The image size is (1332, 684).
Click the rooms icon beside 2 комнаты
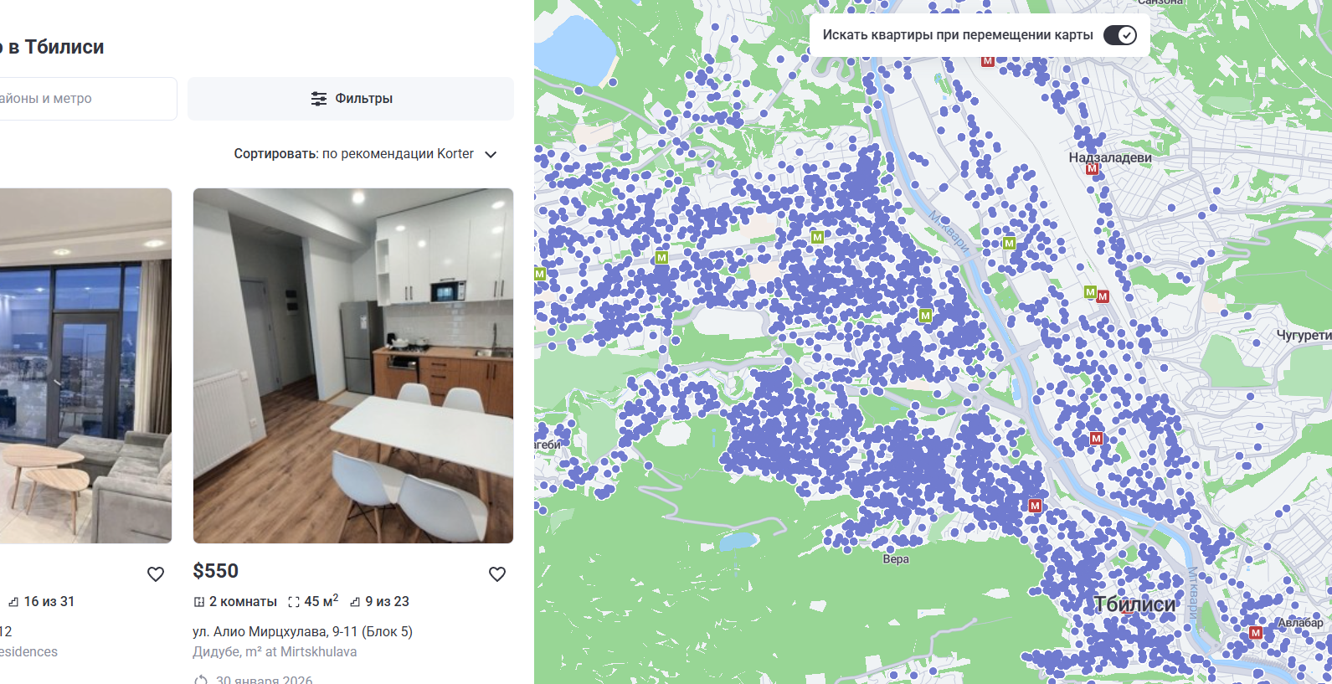point(199,602)
